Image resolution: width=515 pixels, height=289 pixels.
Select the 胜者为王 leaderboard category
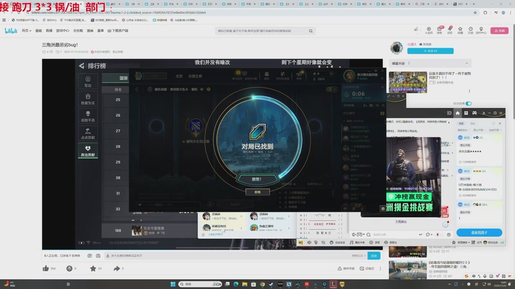[x=88, y=99]
